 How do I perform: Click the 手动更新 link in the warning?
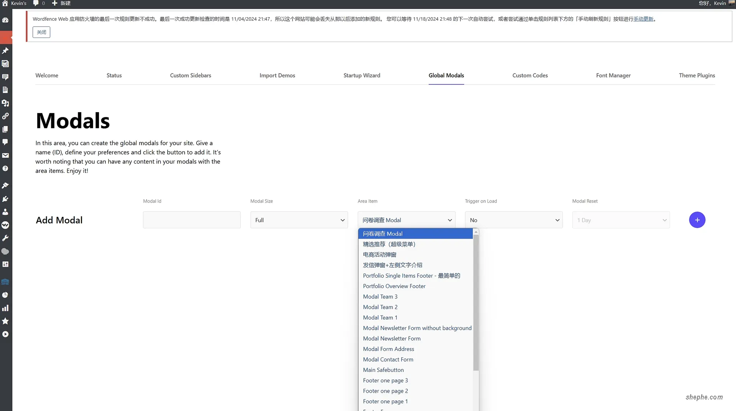643,18
